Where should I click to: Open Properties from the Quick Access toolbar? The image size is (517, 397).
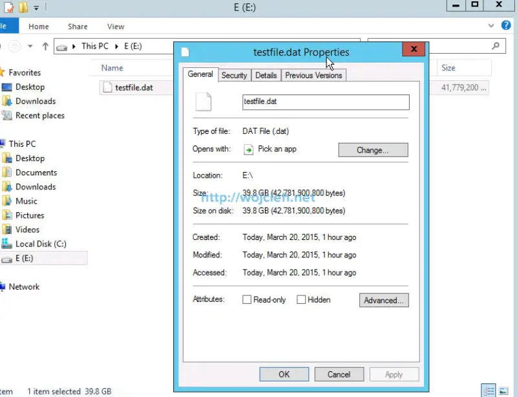pos(7,7)
